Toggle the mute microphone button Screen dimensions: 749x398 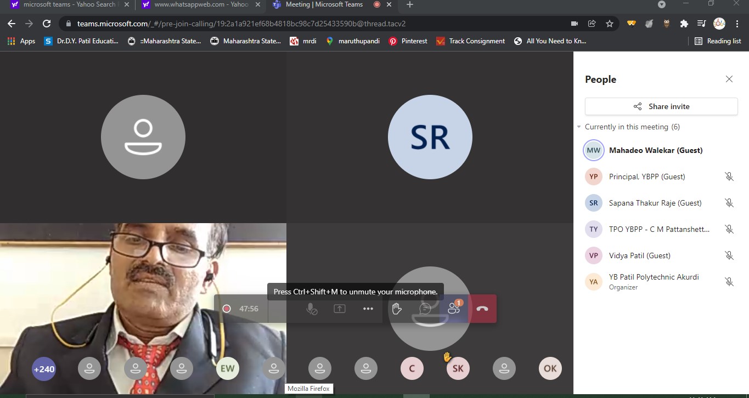[311, 309]
